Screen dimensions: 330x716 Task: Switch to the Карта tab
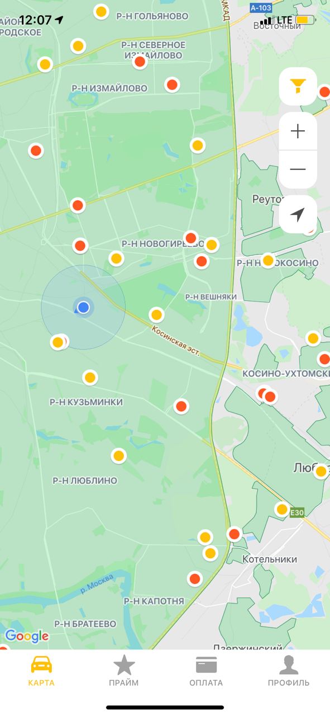pos(41,671)
